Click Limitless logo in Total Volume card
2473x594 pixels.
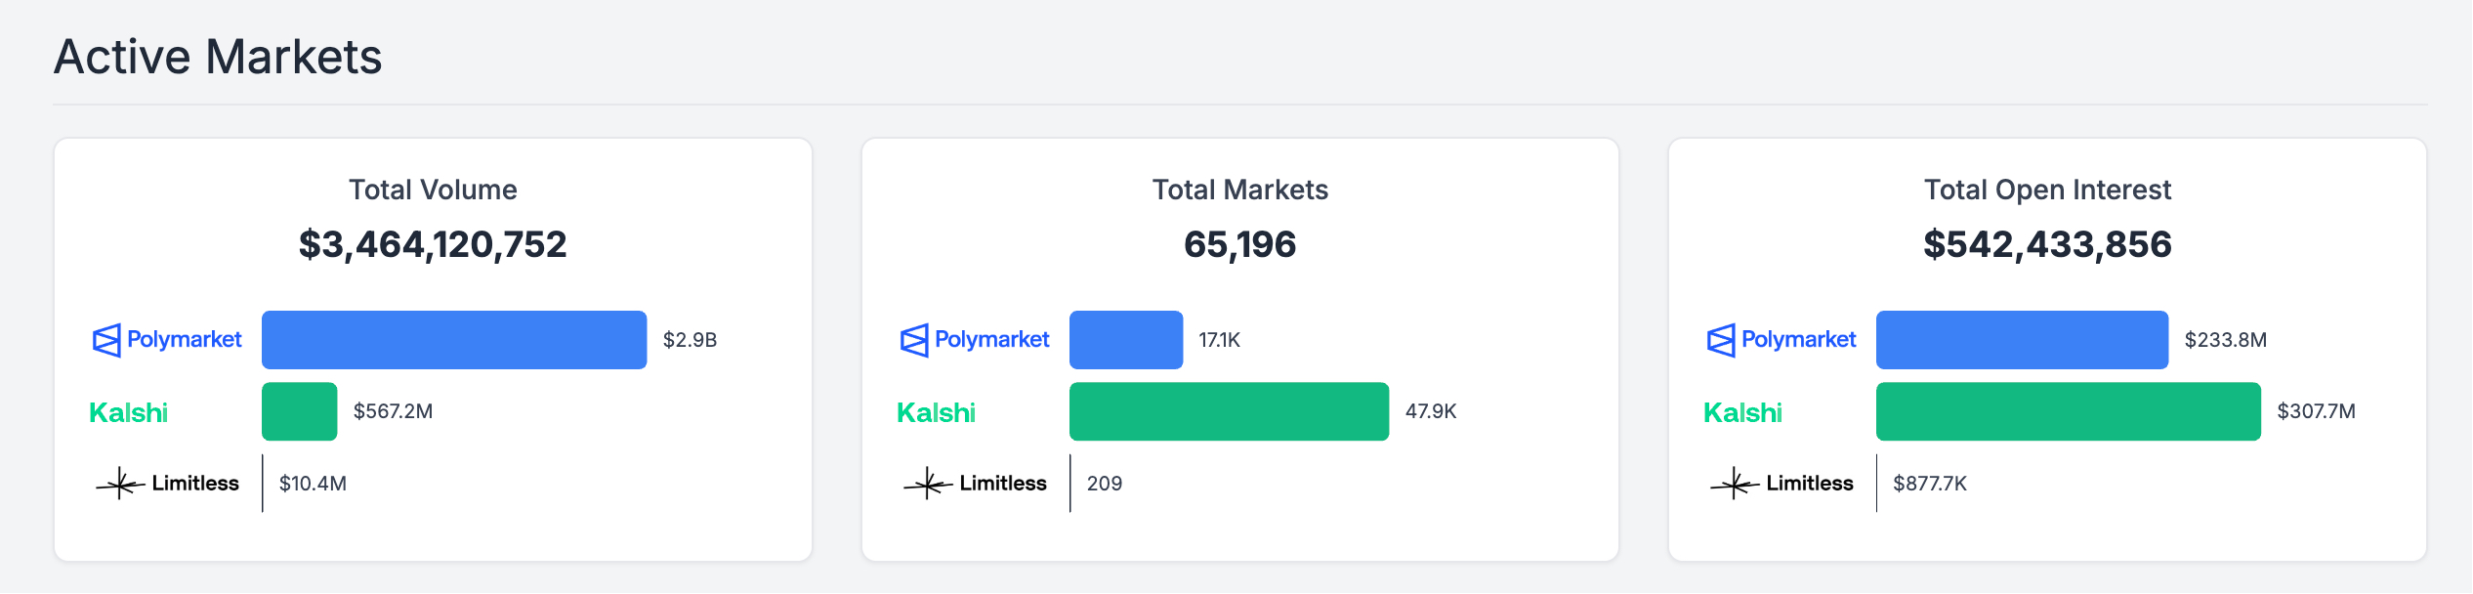pyautogui.click(x=167, y=484)
